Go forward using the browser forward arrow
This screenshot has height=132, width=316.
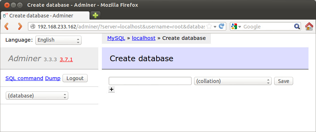(x=20, y=26)
